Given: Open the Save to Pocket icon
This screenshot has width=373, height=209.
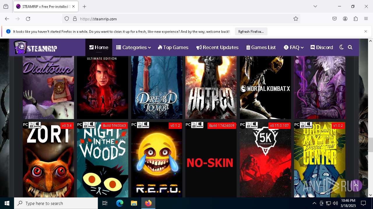Looking at the screenshot, I should pos(335,19).
